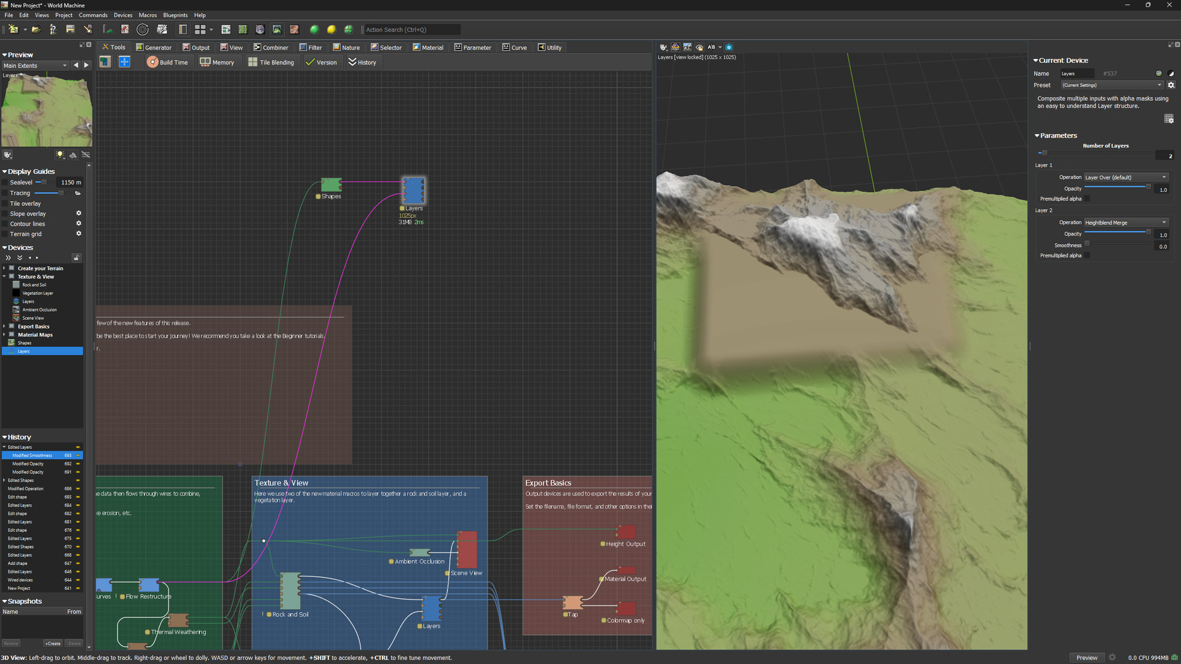The width and height of the screenshot is (1181, 664).
Task: Open the Macros menu
Action: click(147, 15)
